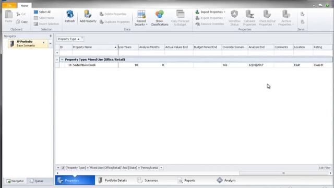Click Check In/Out Properties icon
Screen dimensions: 334x188
coord(267,14)
